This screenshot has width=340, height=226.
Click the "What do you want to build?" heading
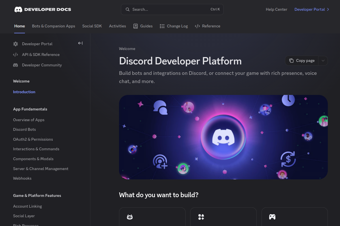[x=159, y=195]
